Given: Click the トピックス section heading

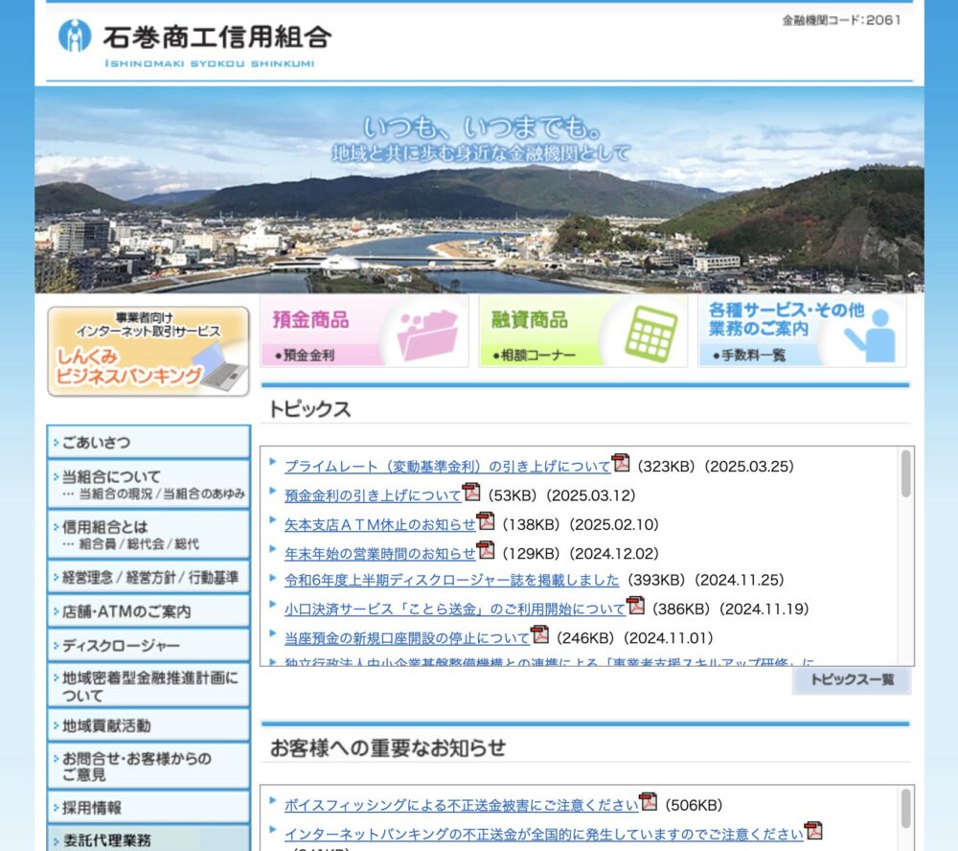Looking at the screenshot, I should (309, 409).
